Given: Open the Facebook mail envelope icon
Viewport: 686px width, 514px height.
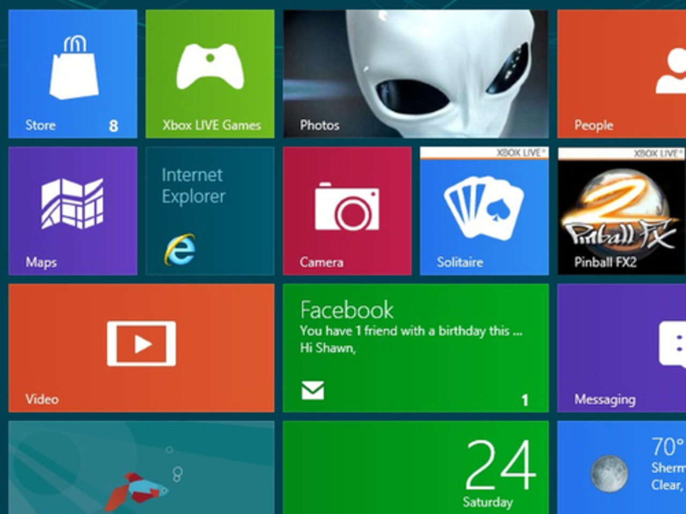Looking at the screenshot, I should coord(312,390).
